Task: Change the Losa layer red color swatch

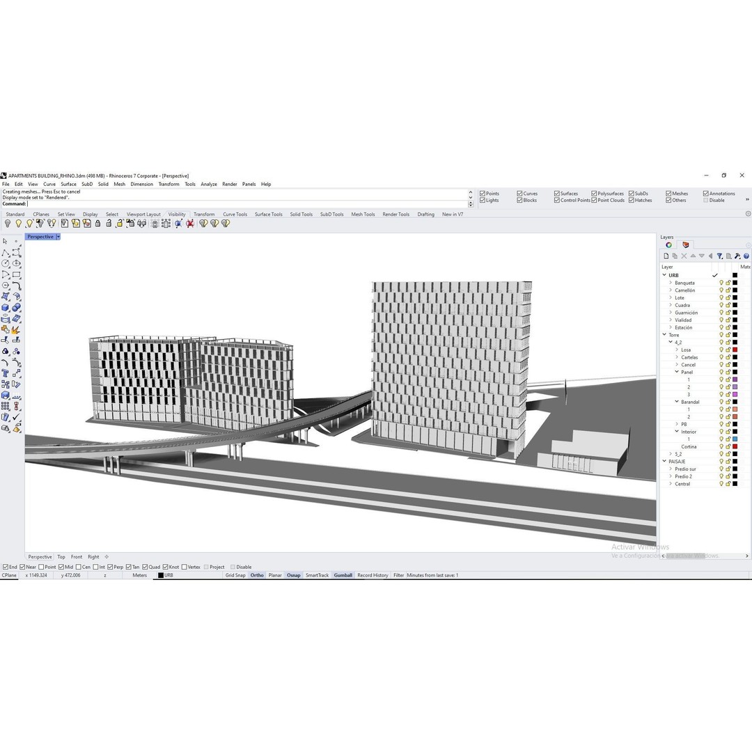Action: pyautogui.click(x=735, y=350)
